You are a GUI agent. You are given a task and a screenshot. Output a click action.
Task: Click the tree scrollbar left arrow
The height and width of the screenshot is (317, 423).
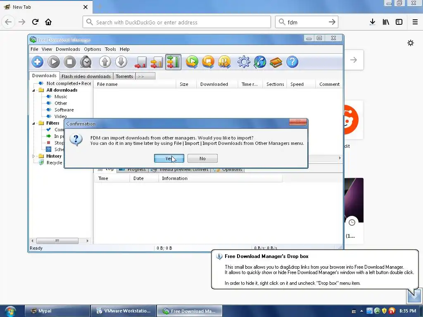click(x=32, y=241)
